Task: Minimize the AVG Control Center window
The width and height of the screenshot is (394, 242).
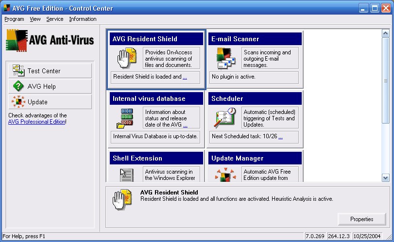Action: point(362,8)
